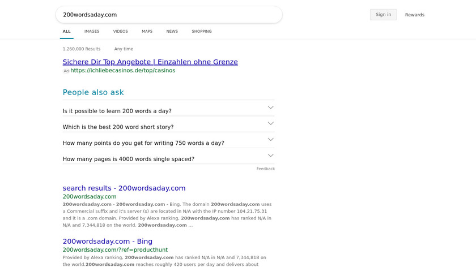The height and width of the screenshot is (267, 476).
Task: Click the search box containing 200wordsaday.com
Action: [x=168, y=15]
